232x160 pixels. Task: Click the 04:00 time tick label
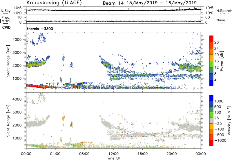point(55,154)
